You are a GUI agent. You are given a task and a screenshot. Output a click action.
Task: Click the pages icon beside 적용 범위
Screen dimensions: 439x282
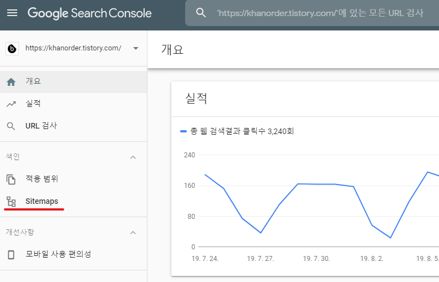click(x=11, y=180)
